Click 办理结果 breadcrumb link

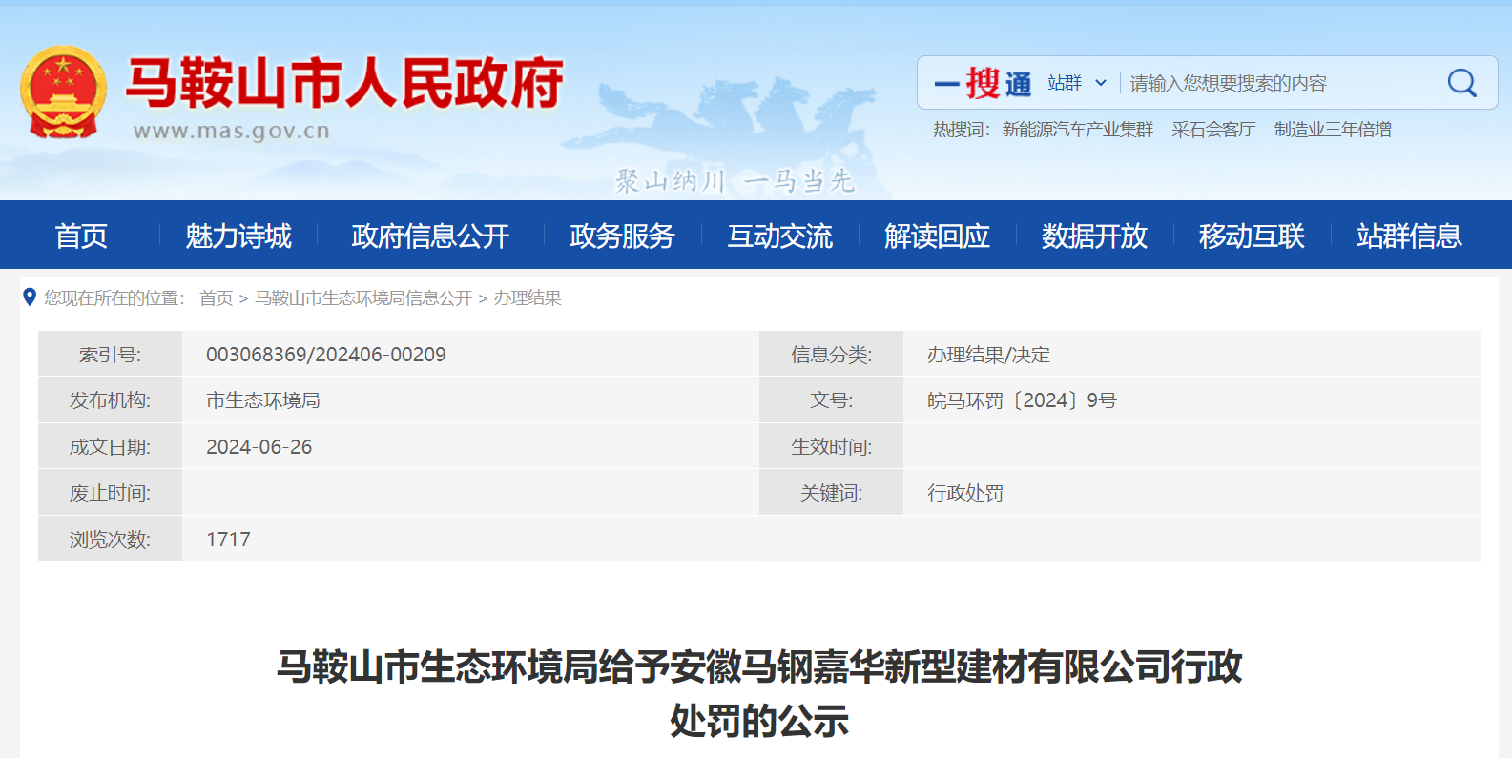(528, 298)
